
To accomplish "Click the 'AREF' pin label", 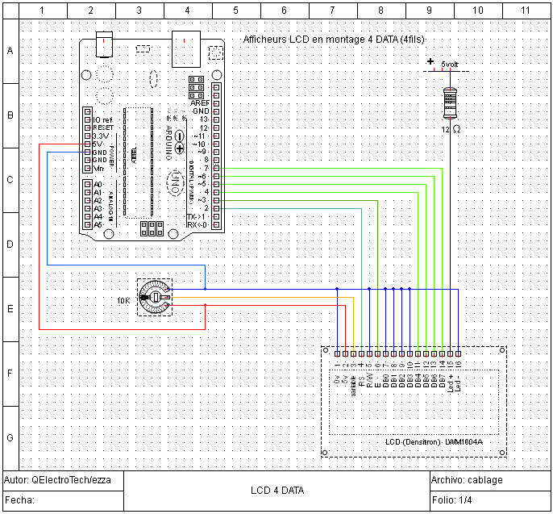I will pyautogui.click(x=200, y=103).
